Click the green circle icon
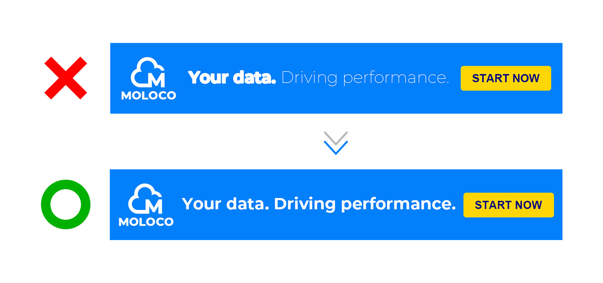603x283 pixels. tap(65, 204)
